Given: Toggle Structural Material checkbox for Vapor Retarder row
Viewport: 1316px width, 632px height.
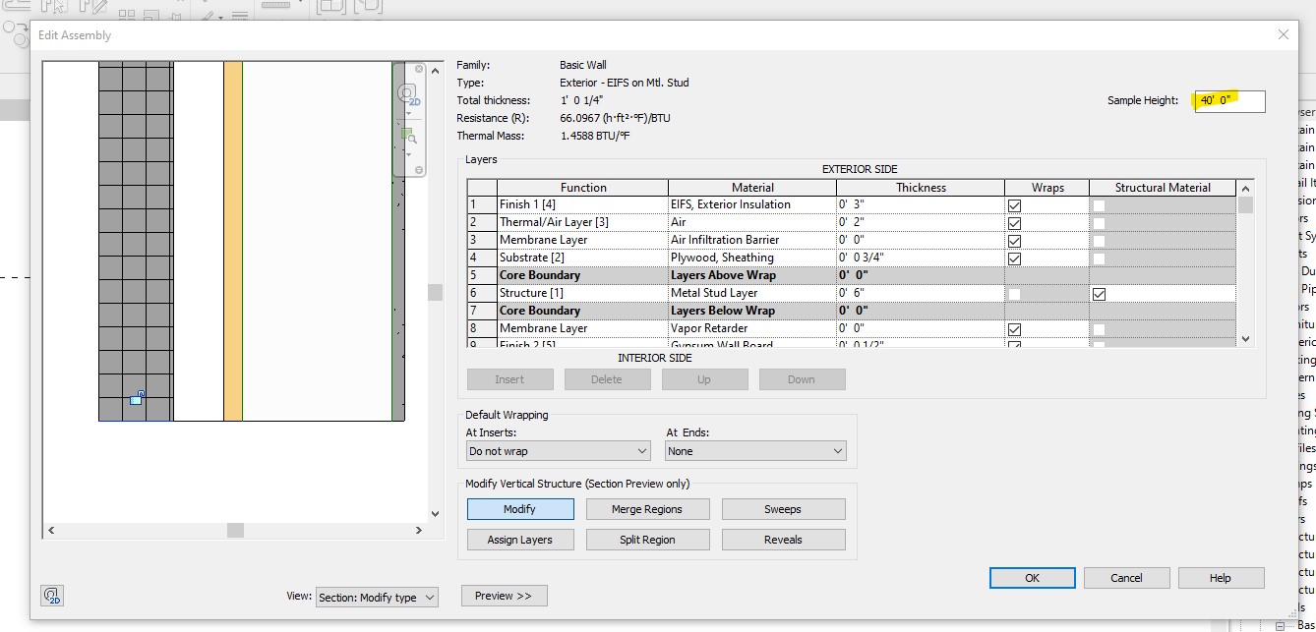Looking at the screenshot, I should click(x=1099, y=329).
